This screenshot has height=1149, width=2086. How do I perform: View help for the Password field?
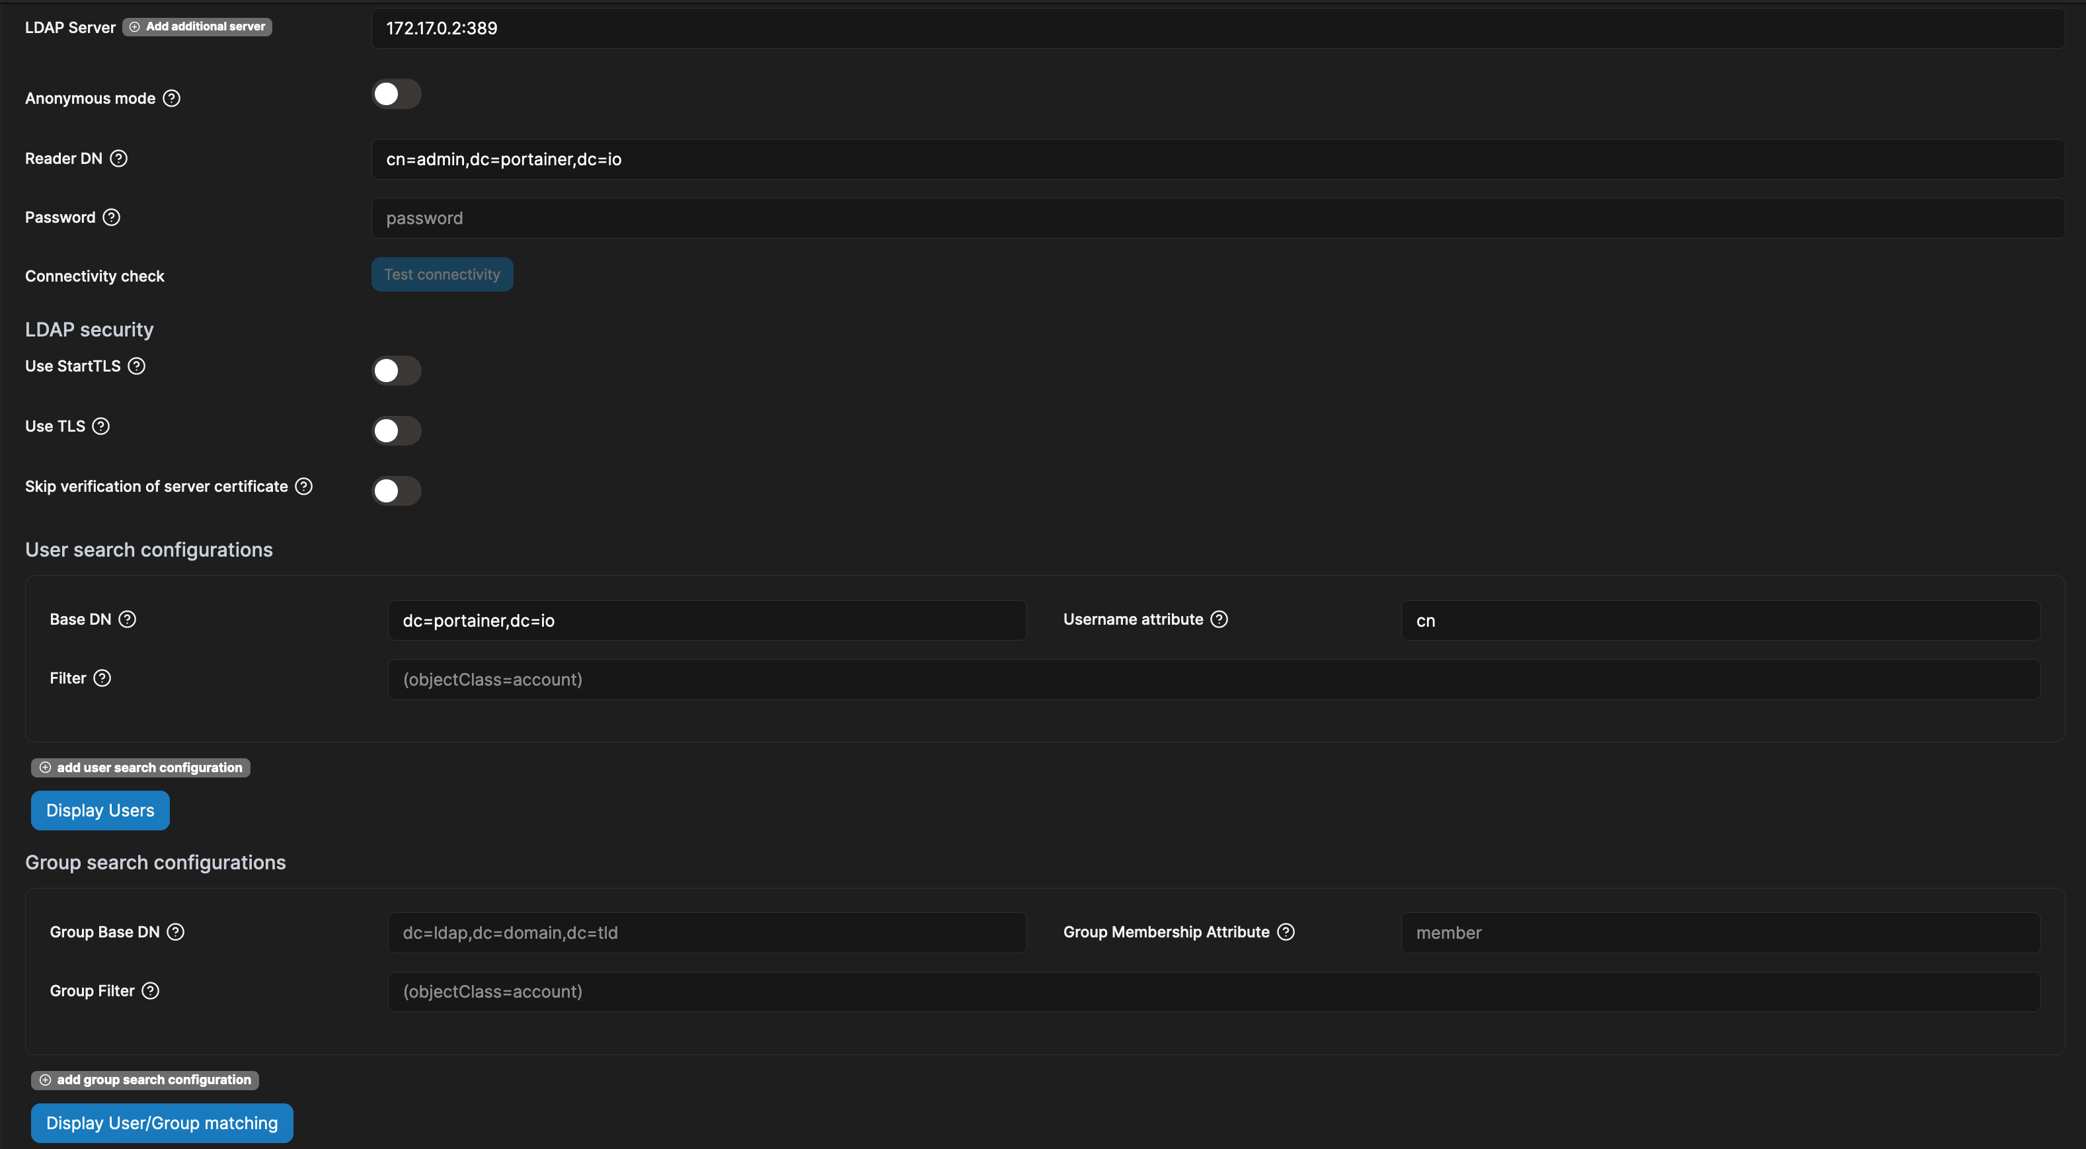tap(111, 217)
